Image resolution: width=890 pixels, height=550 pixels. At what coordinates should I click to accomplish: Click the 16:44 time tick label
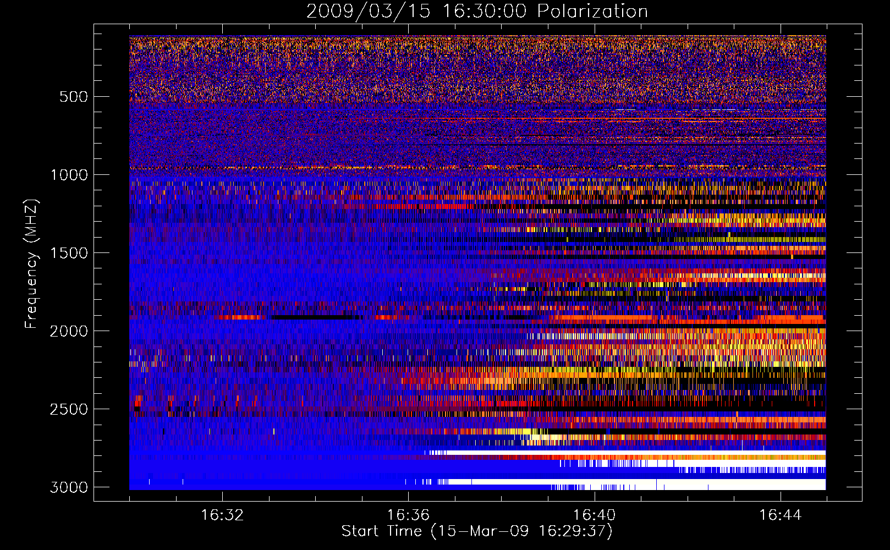(x=781, y=515)
